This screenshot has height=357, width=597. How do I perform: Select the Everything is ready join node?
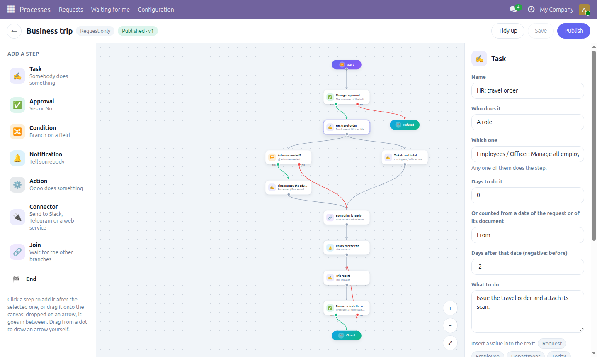point(347,218)
